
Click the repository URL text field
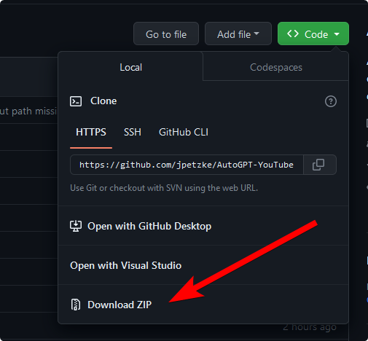click(187, 165)
